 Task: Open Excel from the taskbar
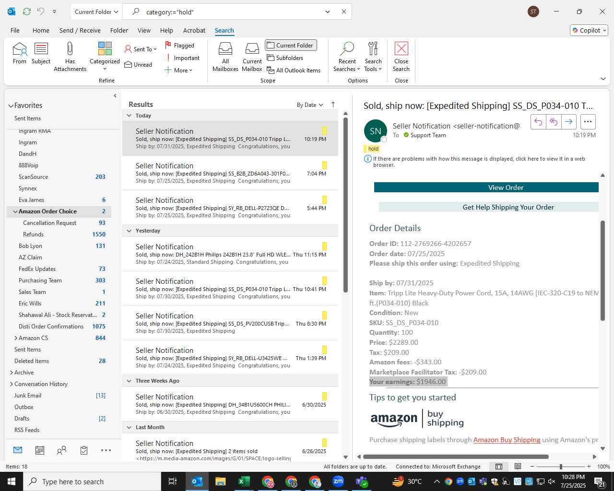244,481
